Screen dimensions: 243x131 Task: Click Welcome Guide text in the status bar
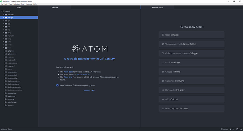pos(6,129)
